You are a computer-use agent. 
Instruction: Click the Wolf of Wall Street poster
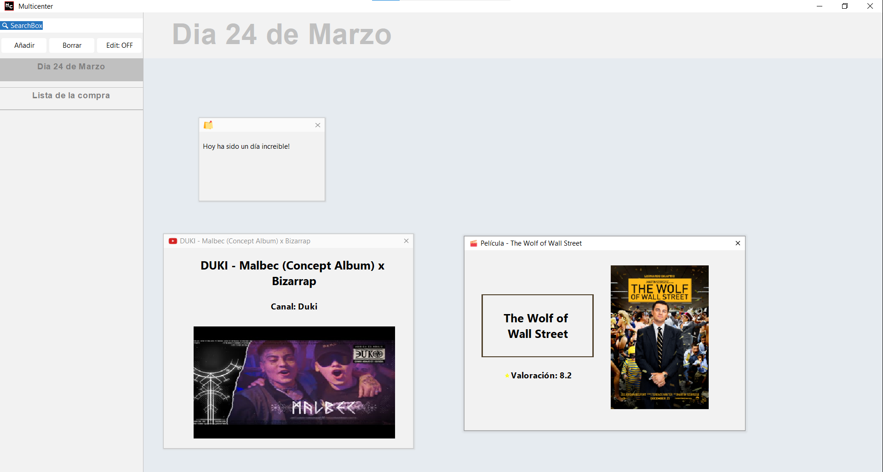tap(659, 337)
